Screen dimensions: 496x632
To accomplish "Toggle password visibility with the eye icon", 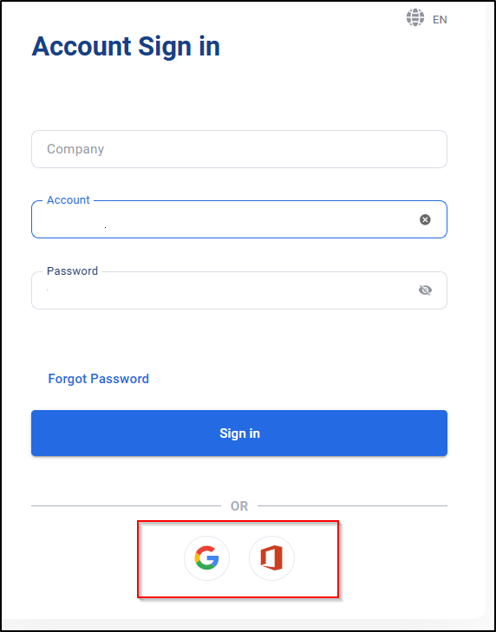I will pos(425,290).
